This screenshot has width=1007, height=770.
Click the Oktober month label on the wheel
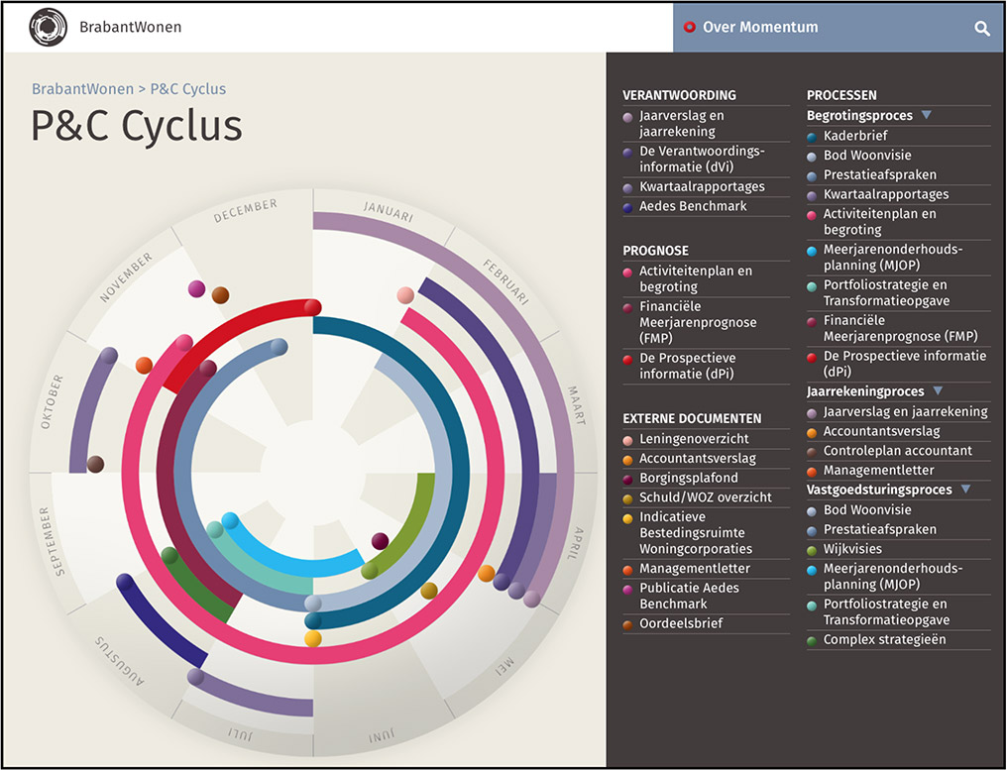53,401
